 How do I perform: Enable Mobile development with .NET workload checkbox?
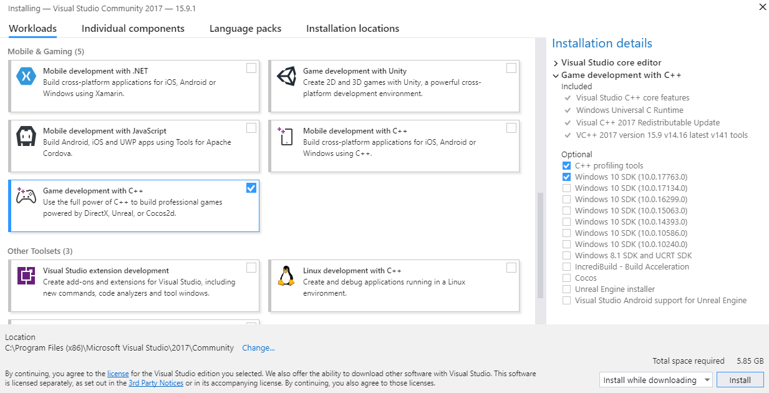(x=251, y=68)
